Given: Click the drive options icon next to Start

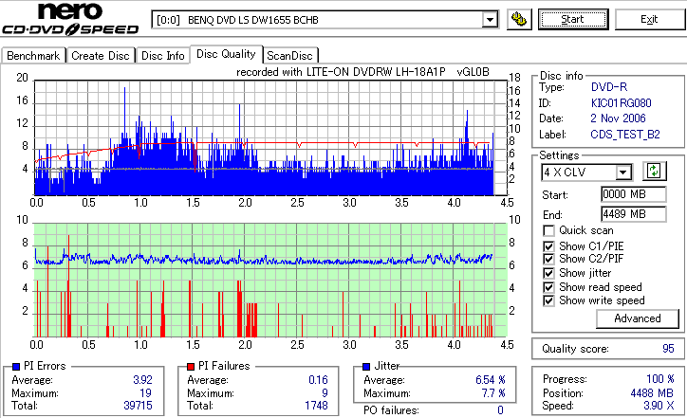Looking at the screenshot, I should [x=519, y=19].
